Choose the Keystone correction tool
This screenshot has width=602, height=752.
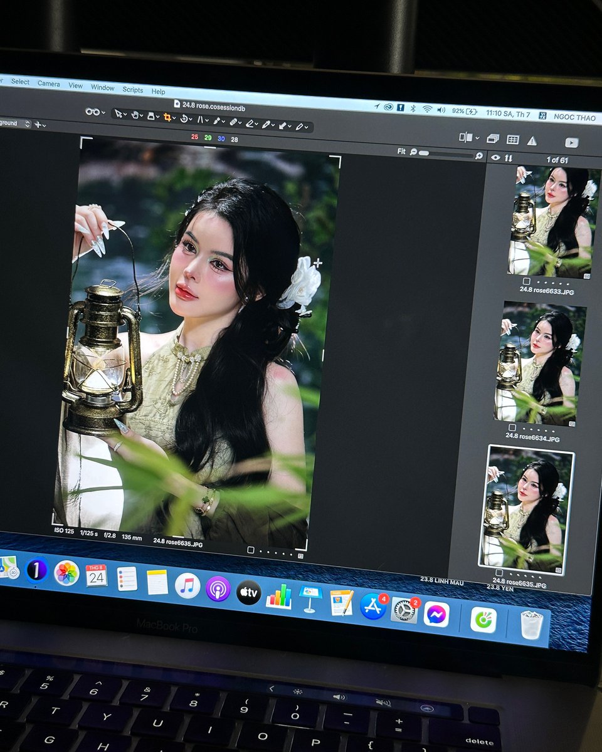click(x=200, y=120)
